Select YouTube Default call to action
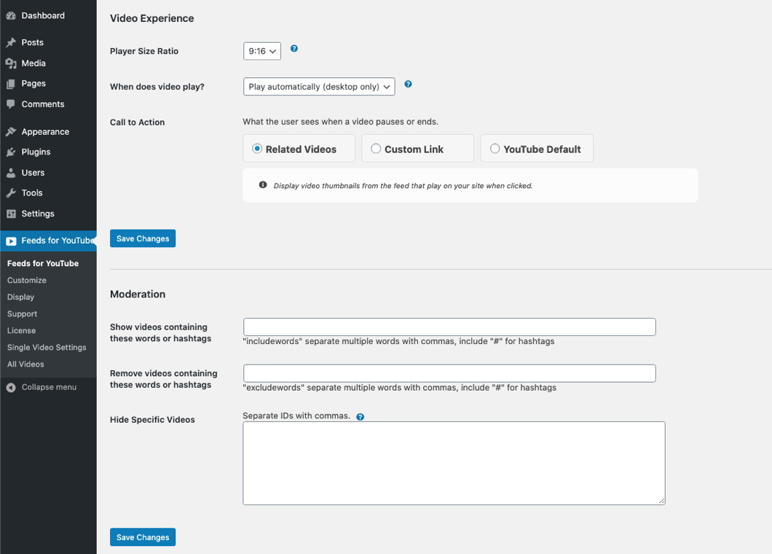 pos(495,149)
